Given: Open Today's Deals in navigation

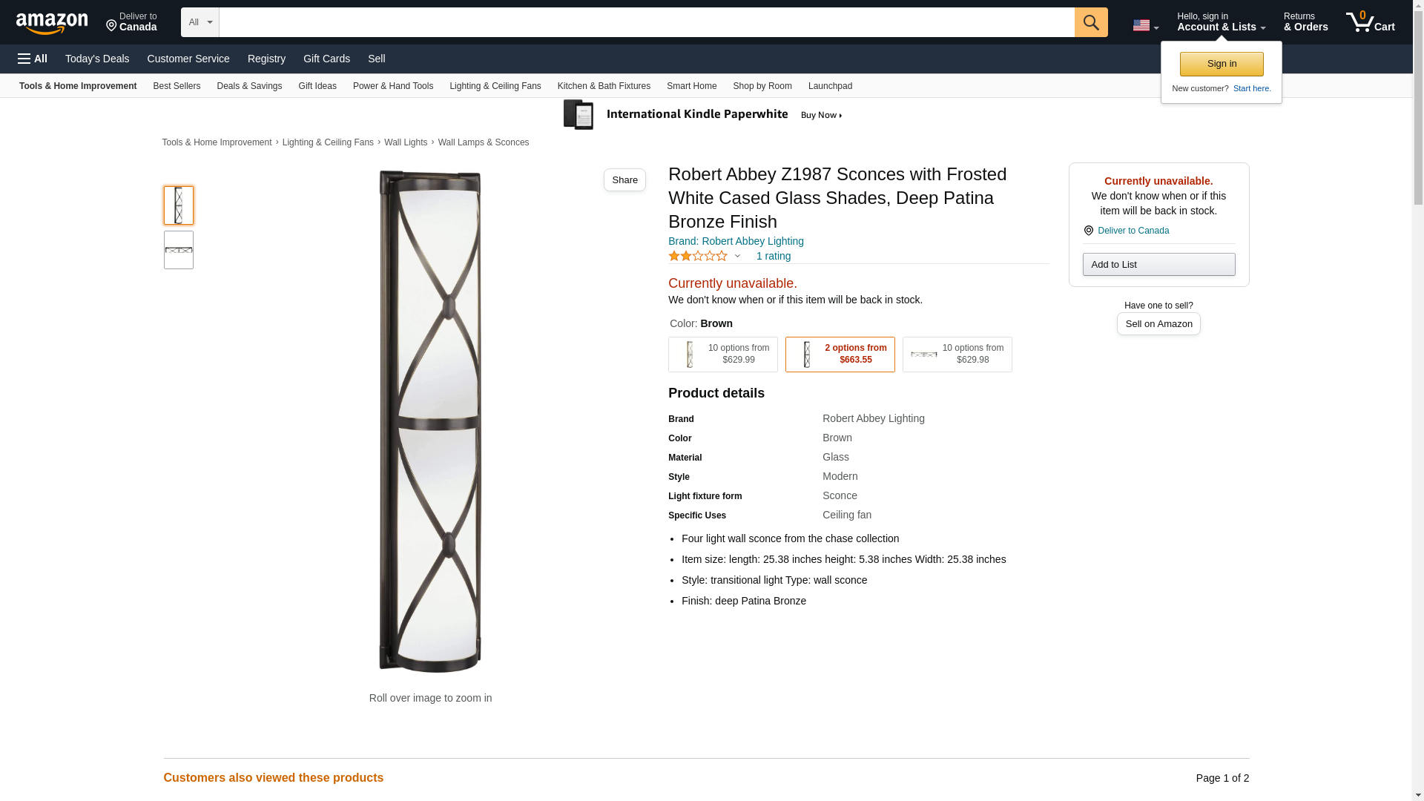Looking at the screenshot, I should [x=97, y=59].
